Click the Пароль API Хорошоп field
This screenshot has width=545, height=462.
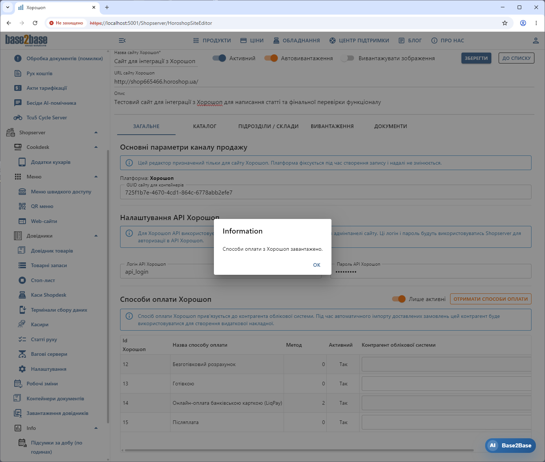[x=431, y=272]
